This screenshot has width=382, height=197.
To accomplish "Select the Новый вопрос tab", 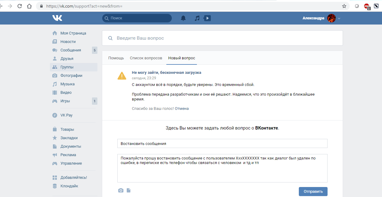I will (182, 58).
